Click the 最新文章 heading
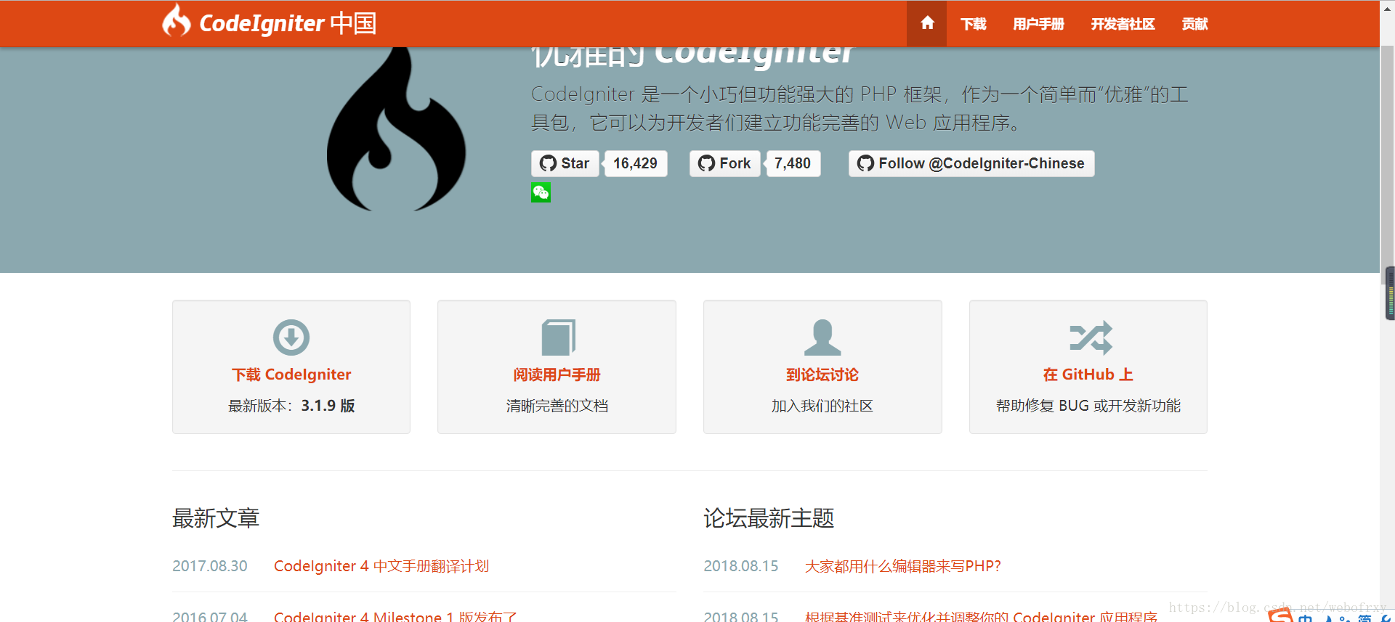 pos(216,518)
